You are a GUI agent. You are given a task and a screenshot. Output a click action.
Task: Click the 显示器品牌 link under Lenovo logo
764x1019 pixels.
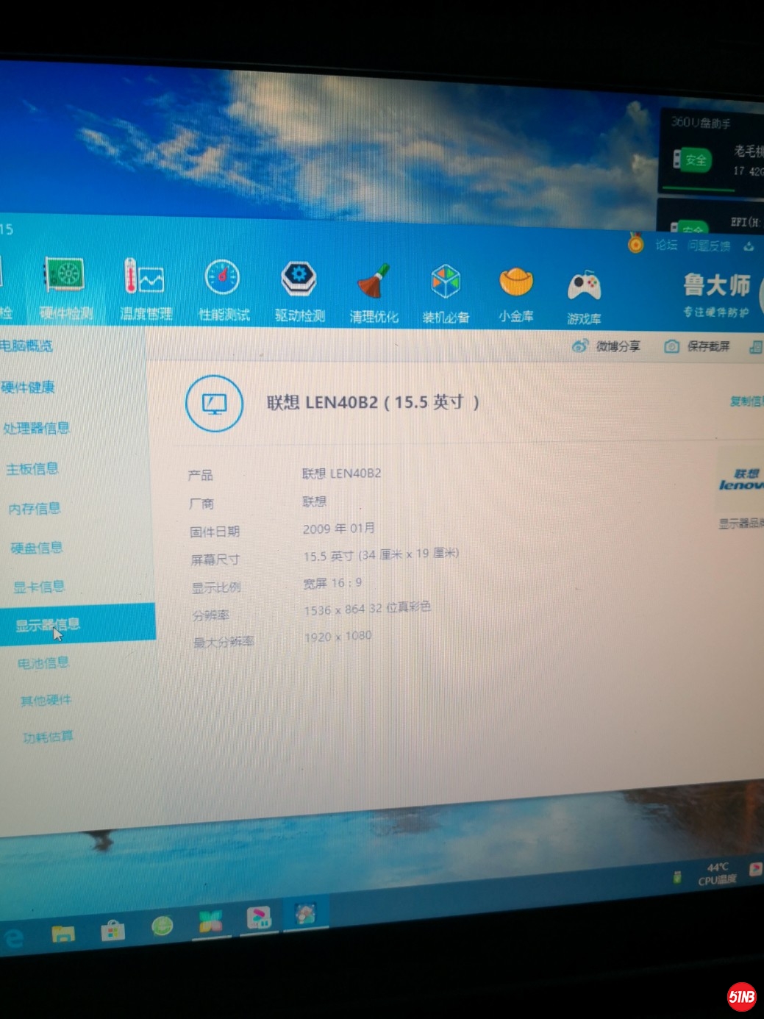[741, 523]
